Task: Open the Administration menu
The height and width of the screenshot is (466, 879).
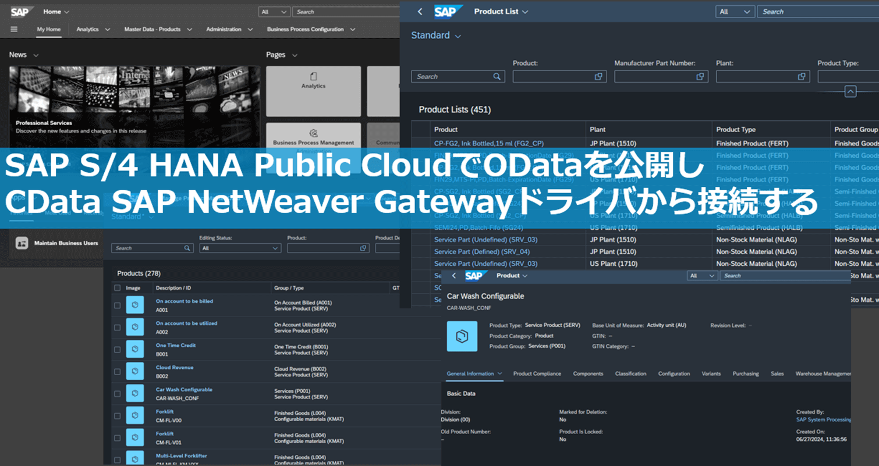Action: (229, 29)
